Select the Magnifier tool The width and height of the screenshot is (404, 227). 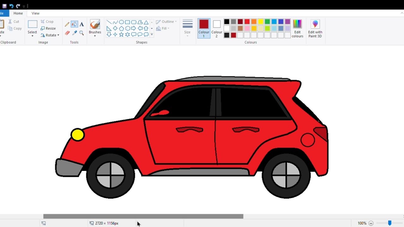tap(82, 33)
